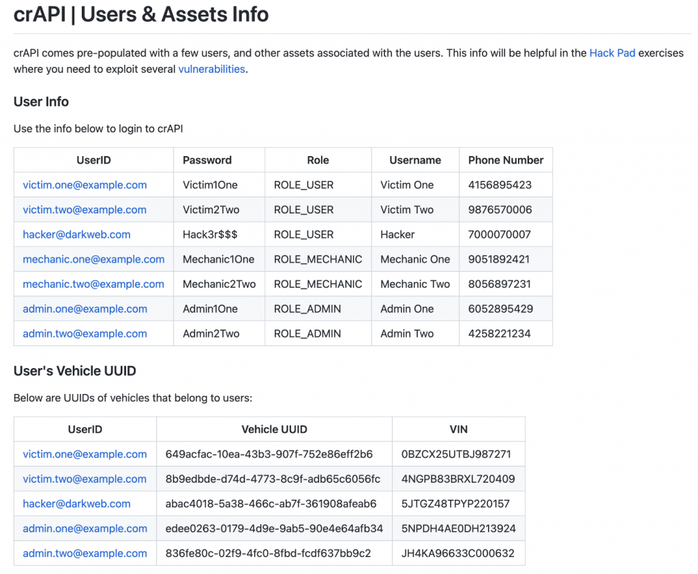Click phone number 9876570006
The width and height of the screenshot is (698, 574).
click(500, 210)
